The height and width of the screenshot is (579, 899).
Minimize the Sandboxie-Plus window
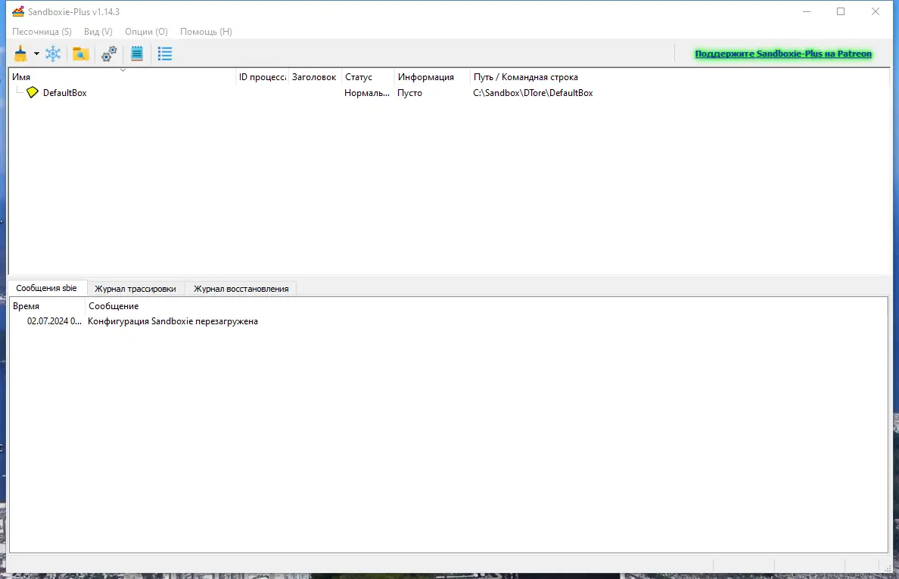(807, 11)
